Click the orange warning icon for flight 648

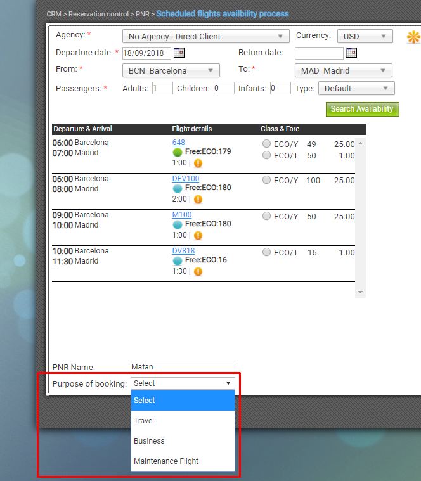(x=198, y=164)
